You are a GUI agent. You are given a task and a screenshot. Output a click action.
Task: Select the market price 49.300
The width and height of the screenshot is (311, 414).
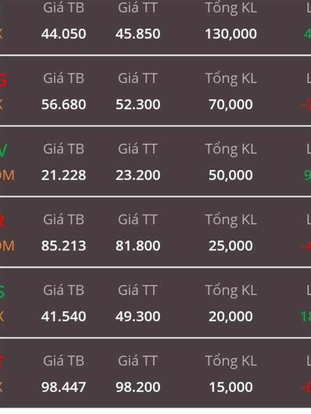(138, 316)
